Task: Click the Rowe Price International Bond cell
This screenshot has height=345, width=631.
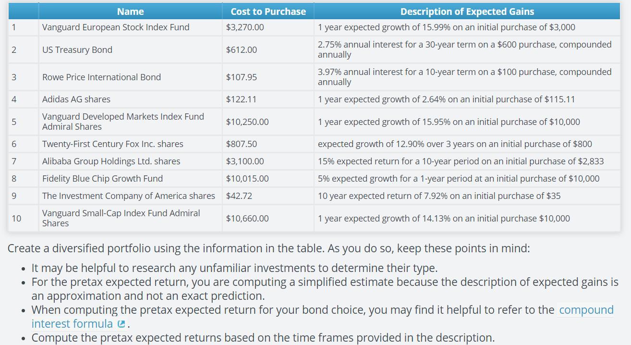Action: pos(101,77)
